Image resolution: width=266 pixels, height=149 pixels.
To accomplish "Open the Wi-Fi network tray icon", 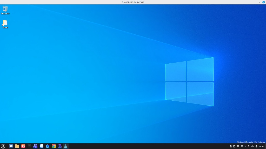I will [249, 146].
